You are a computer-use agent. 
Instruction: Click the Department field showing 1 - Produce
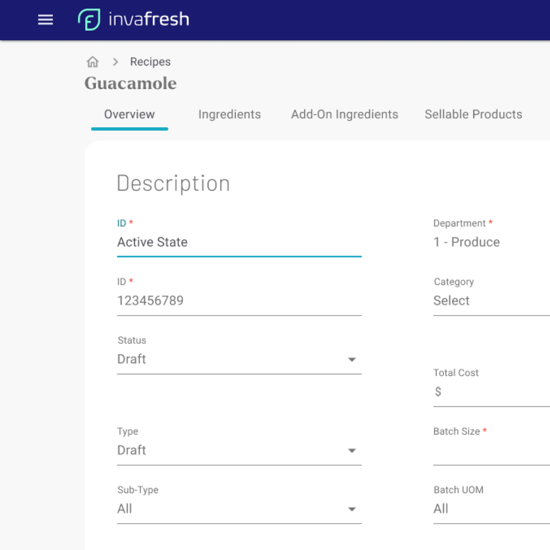coord(489,243)
